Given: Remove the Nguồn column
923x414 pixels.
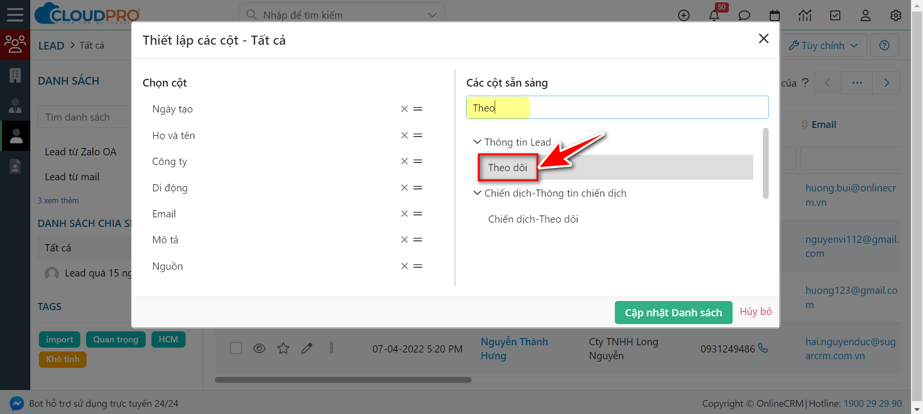Looking at the screenshot, I should [x=404, y=266].
